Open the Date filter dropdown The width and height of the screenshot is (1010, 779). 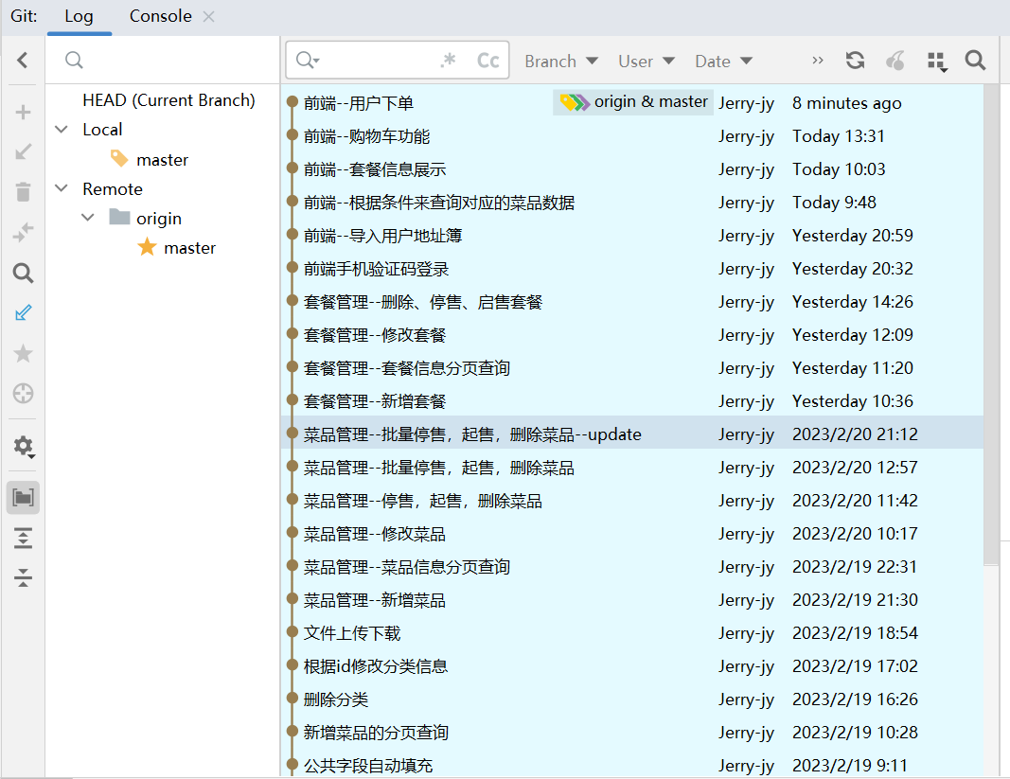click(723, 62)
